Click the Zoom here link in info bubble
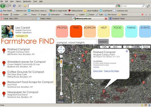The width and height of the screenshot is (151, 107). 98,71
